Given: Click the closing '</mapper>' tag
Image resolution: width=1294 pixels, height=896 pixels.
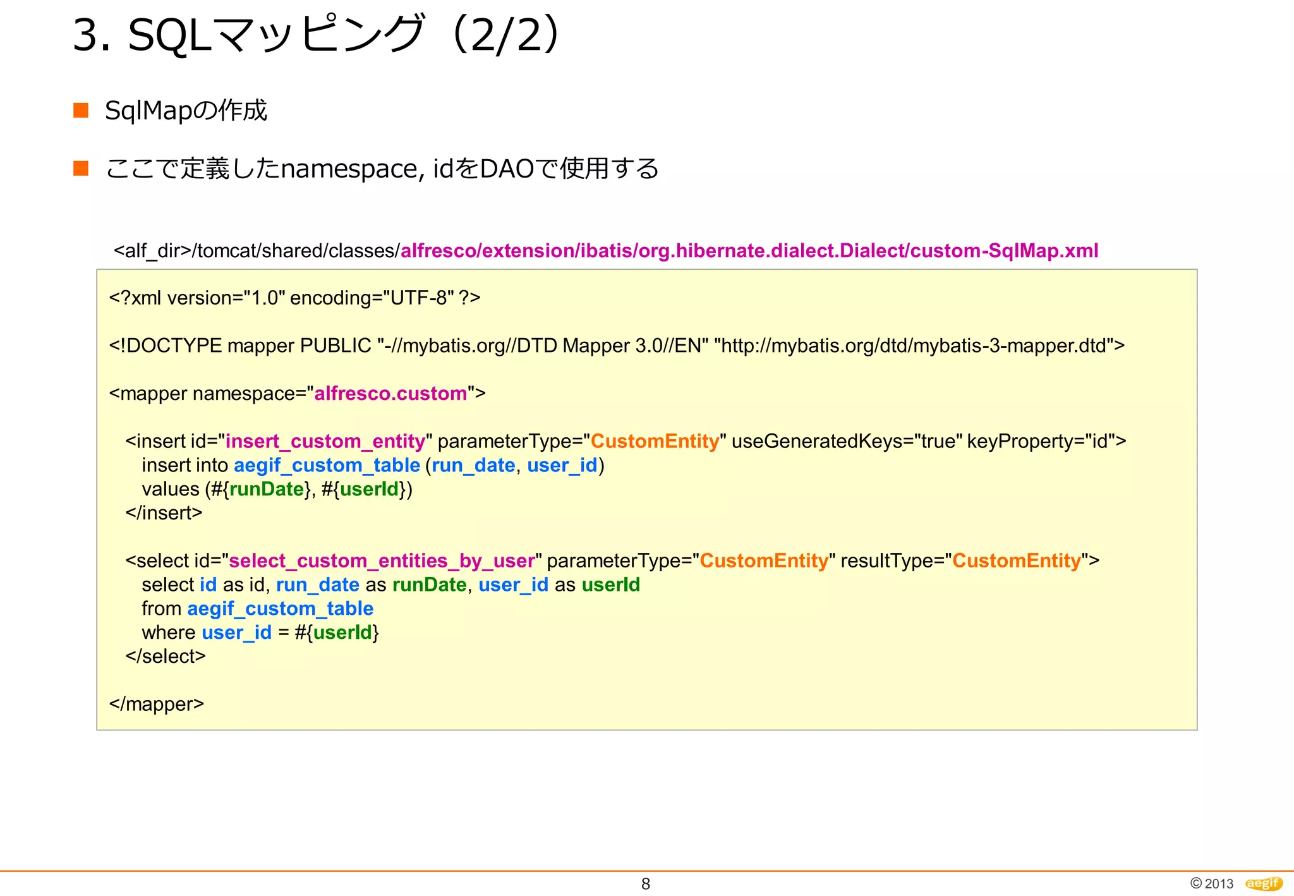Looking at the screenshot, I should point(157,704).
